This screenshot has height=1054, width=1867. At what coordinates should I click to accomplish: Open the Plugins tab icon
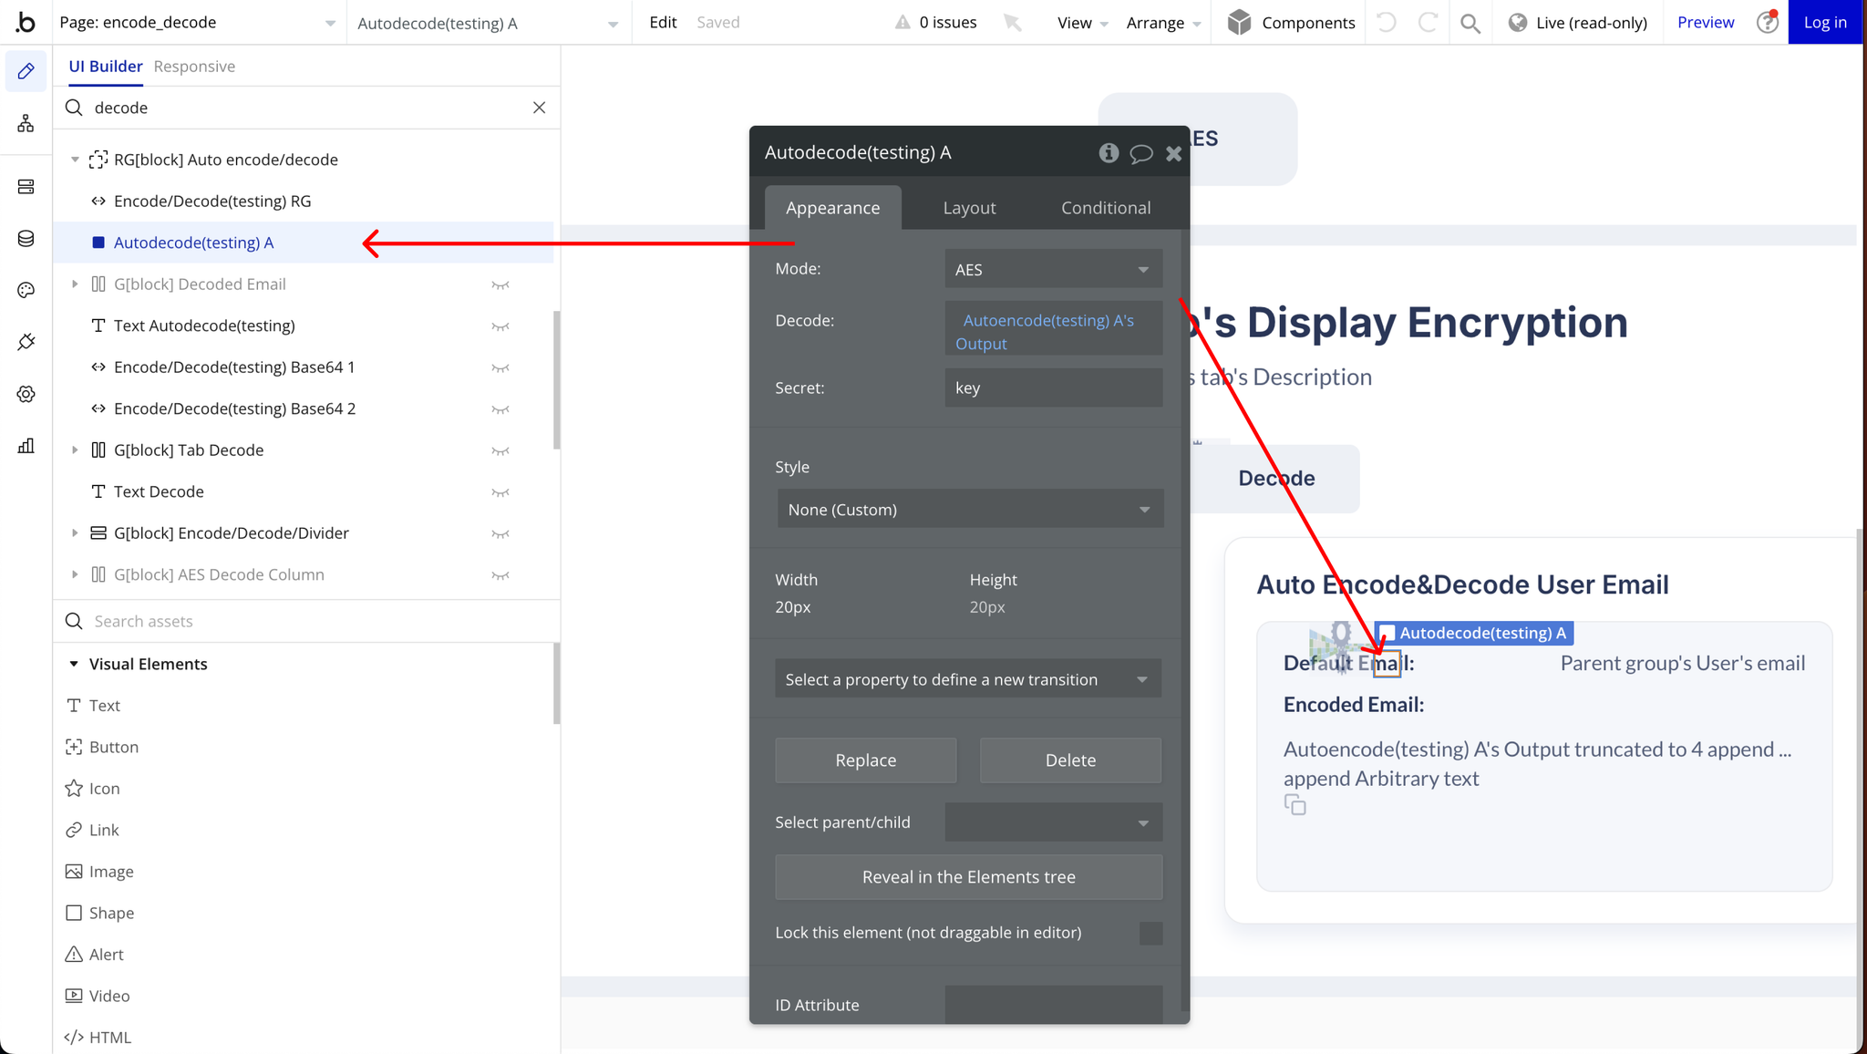click(x=26, y=342)
